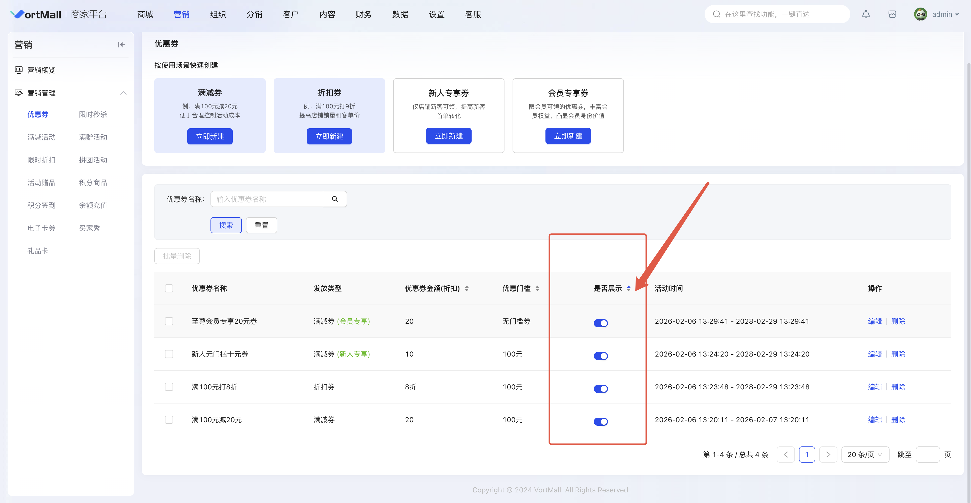This screenshot has width=971, height=503.
Task: Sort by 优惠门槛 column arrows
Action: click(537, 289)
